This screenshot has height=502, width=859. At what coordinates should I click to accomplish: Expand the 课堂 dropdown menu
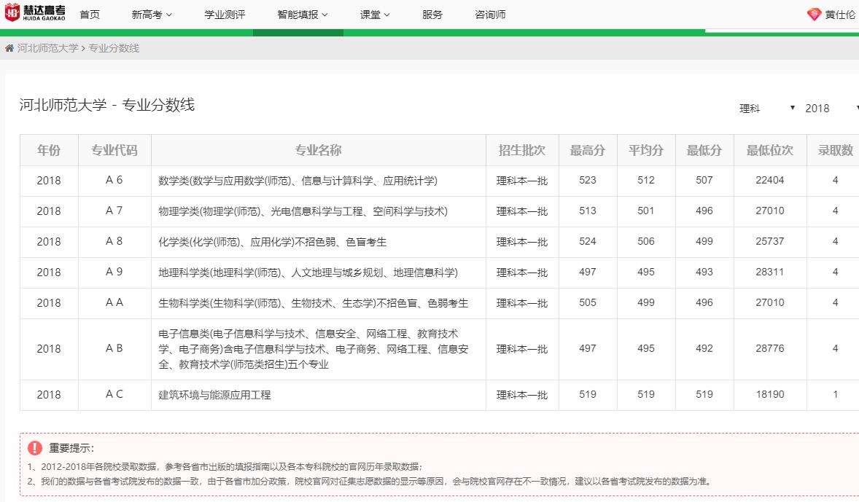tap(375, 15)
